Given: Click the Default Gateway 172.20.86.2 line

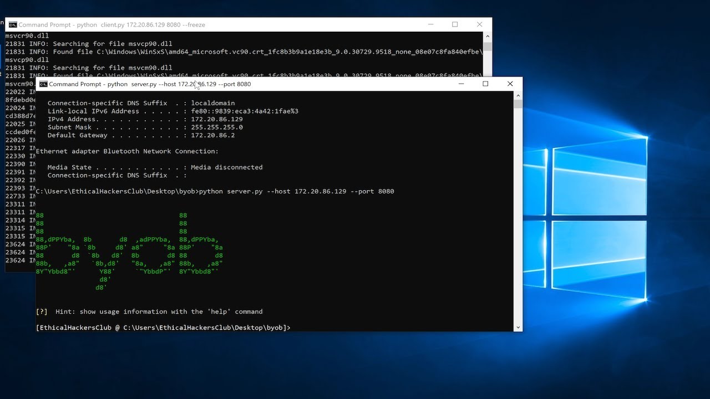Looking at the screenshot, I should (141, 135).
